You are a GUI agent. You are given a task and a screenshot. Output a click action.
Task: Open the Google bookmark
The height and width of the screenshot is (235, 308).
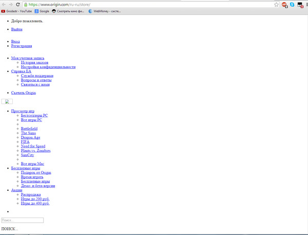42,11
